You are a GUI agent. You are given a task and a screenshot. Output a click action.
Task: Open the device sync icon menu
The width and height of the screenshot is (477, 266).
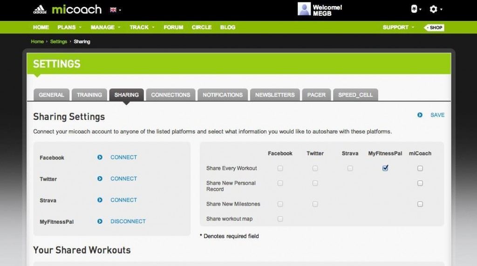point(414,9)
